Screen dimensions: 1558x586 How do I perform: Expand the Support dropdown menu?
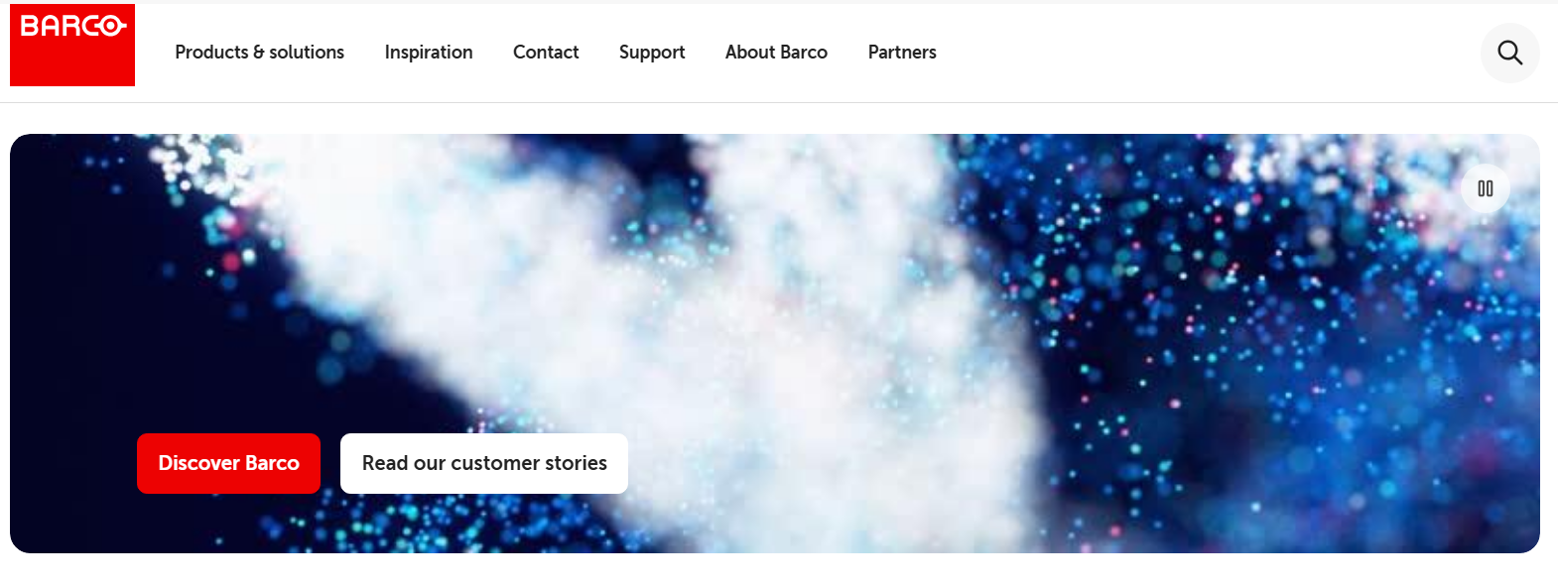652,53
